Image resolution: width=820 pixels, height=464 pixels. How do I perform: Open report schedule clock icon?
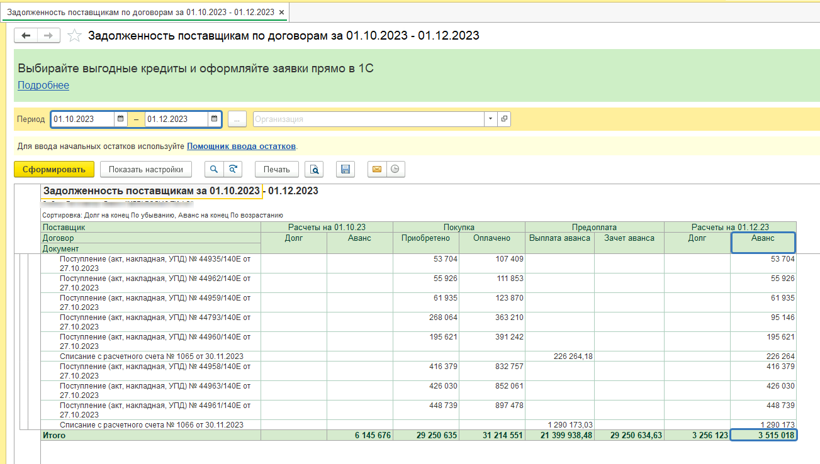coord(395,169)
